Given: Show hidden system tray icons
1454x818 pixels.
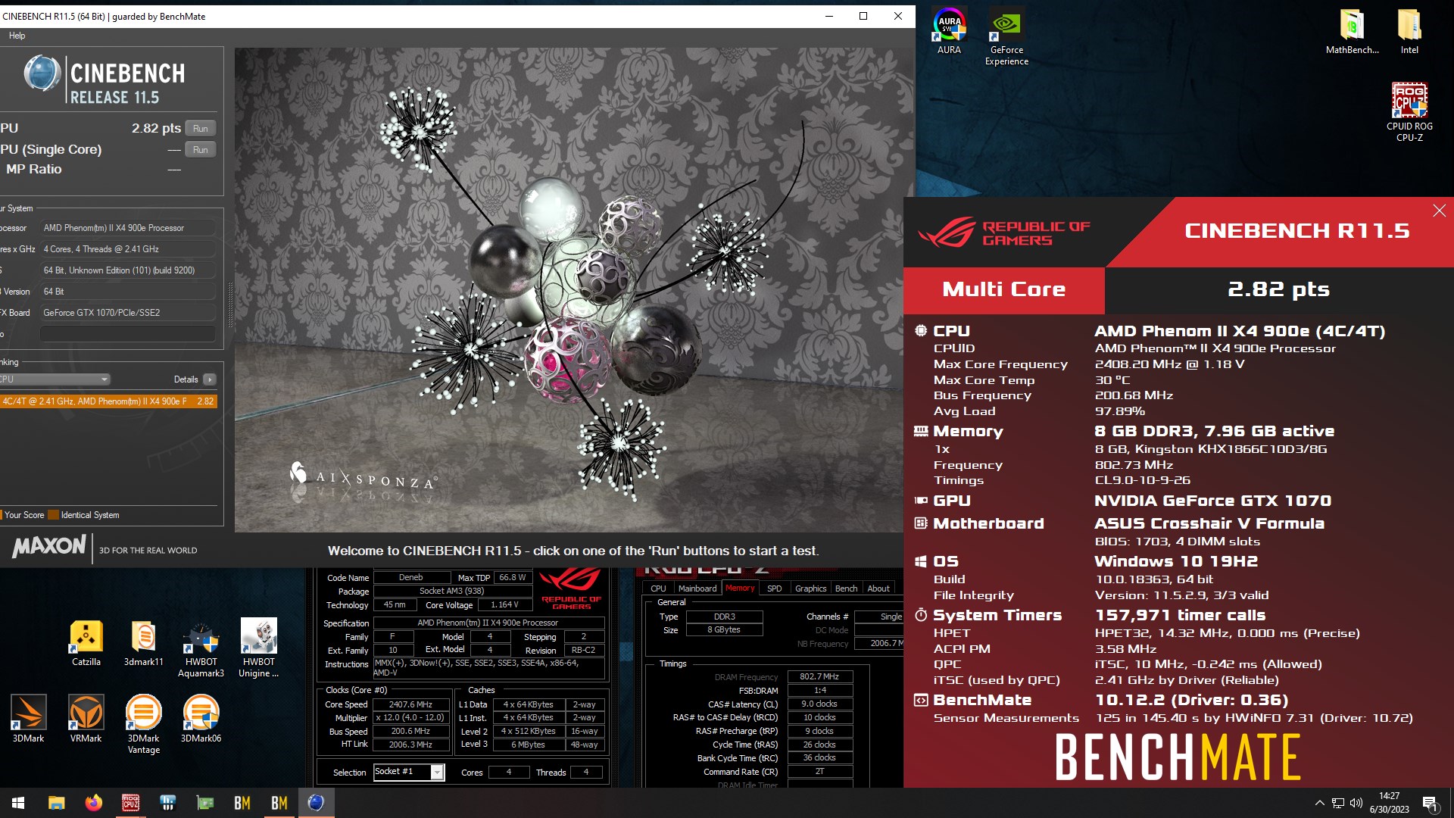Looking at the screenshot, I should tap(1320, 803).
